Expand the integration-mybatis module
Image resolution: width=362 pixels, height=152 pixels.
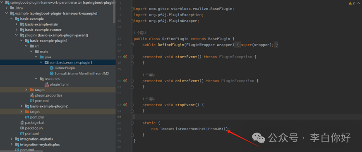[x=12, y=139]
